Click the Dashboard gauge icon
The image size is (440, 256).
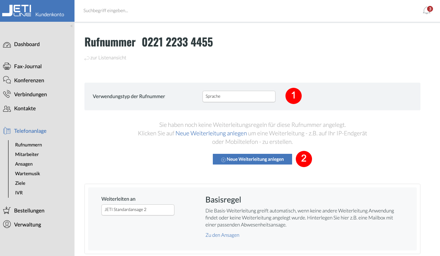7,45
